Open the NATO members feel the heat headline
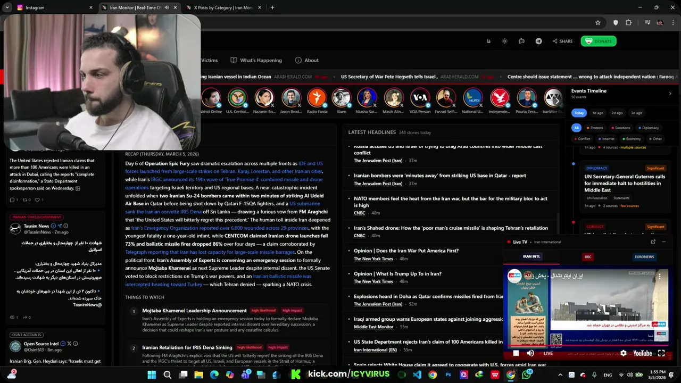681x383 pixels. click(451, 202)
